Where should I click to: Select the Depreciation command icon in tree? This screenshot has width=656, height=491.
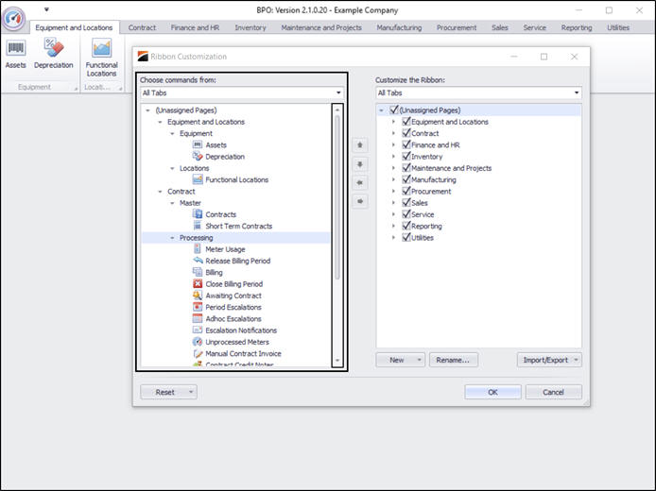coord(198,157)
